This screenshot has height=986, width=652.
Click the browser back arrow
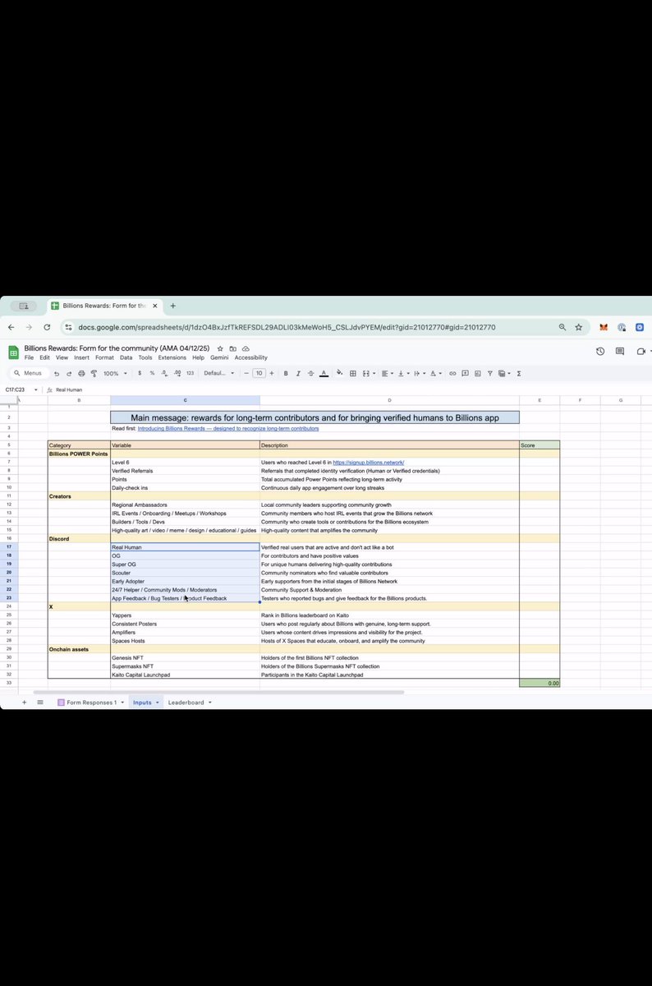pos(12,327)
